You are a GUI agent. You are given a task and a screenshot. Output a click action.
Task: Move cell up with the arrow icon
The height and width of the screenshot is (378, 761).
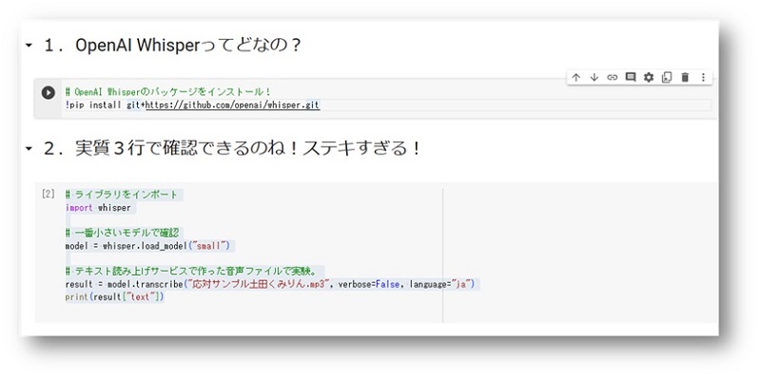click(x=576, y=78)
